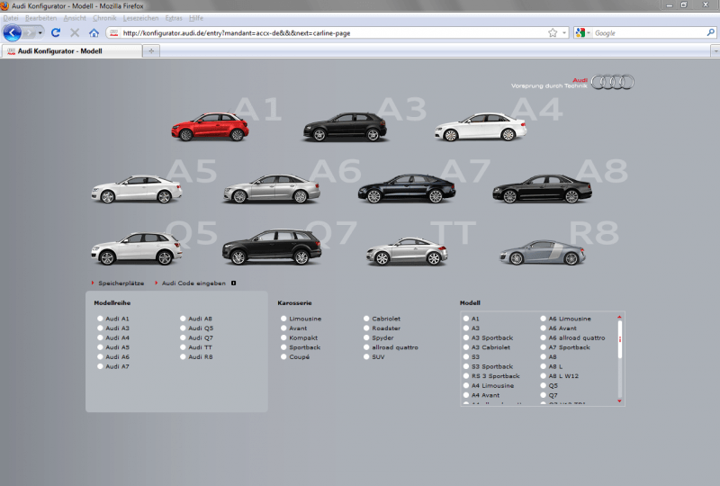Pick A6 Avant in the Modell list

pyautogui.click(x=544, y=328)
